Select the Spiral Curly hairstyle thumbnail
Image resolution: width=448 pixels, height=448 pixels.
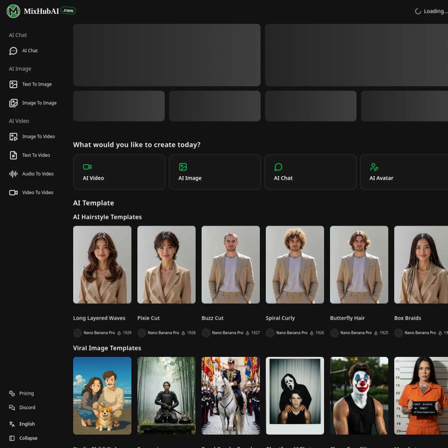[295, 265]
